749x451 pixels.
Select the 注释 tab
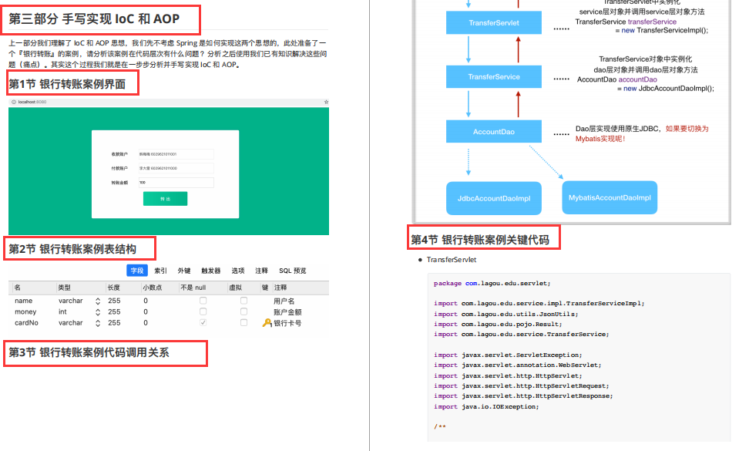[261, 270]
